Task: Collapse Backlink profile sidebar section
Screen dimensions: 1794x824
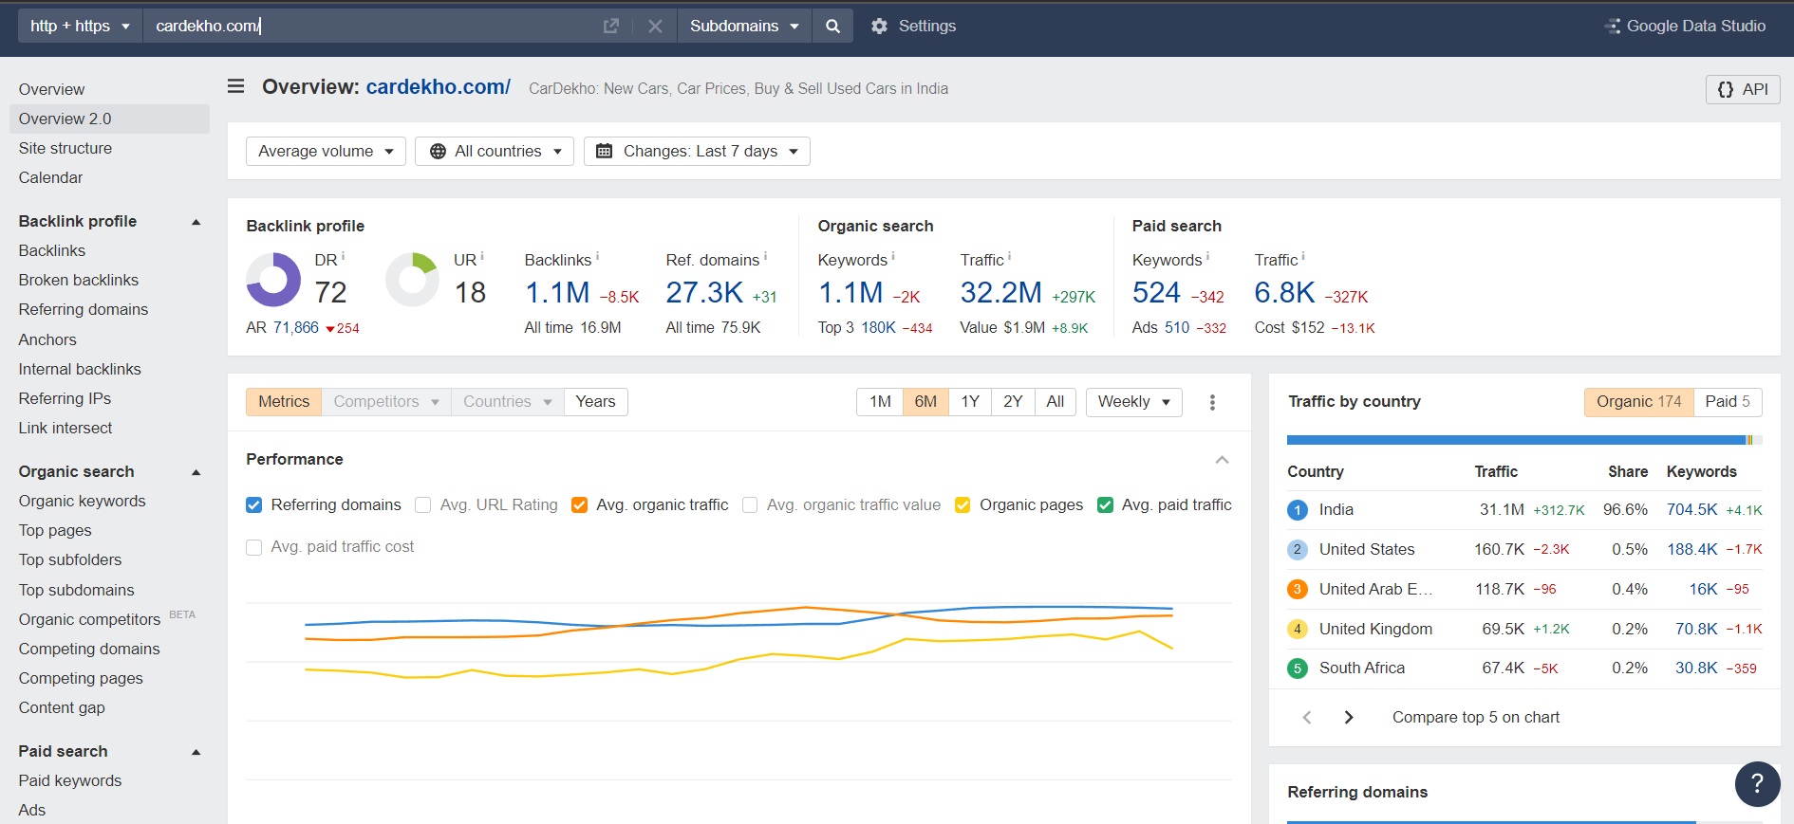Action: (x=196, y=222)
